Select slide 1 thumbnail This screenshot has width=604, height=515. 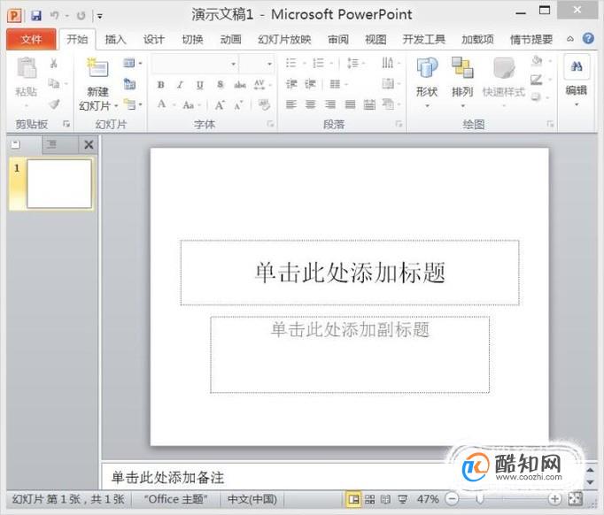point(59,184)
